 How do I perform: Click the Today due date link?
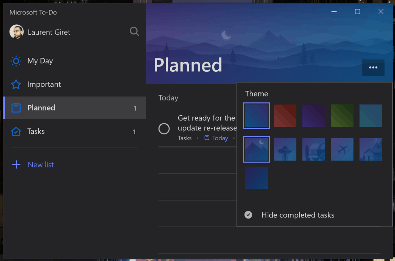220,138
